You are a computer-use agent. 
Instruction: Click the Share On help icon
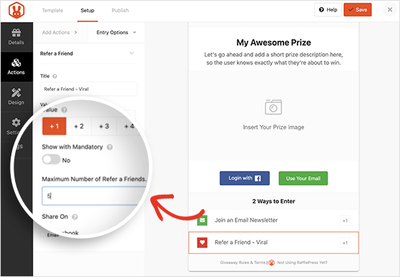(x=74, y=217)
